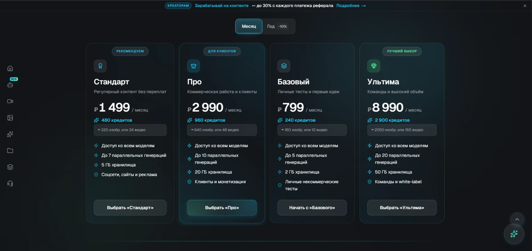Screen dimensions: 532x251
Task: Open the floating sparkle assistant button
Action: [514, 234]
